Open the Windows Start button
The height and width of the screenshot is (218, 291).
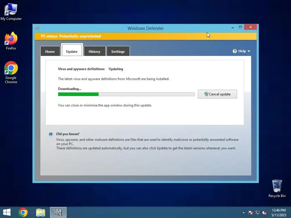coord(7,212)
